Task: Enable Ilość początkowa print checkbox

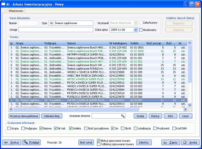Action: [86, 128]
